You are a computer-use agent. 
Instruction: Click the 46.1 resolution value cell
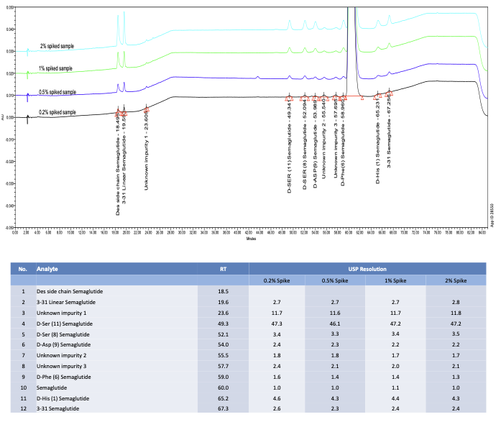point(336,324)
